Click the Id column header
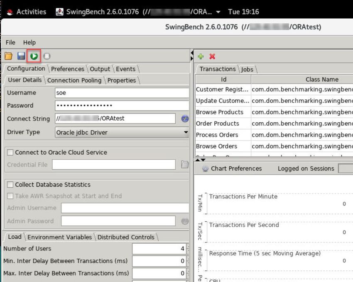The height and width of the screenshot is (282, 353). 223,79
